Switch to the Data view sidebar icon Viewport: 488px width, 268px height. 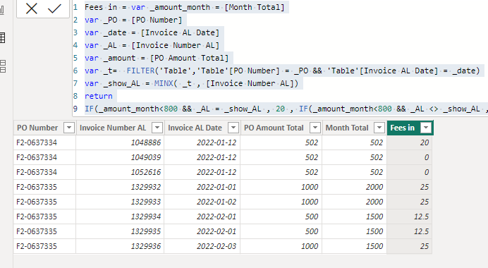(x=3, y=38)
